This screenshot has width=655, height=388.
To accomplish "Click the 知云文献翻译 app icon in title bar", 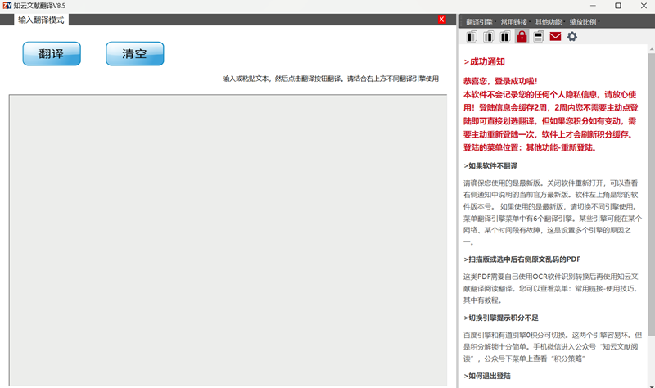I will pos(7,6).
